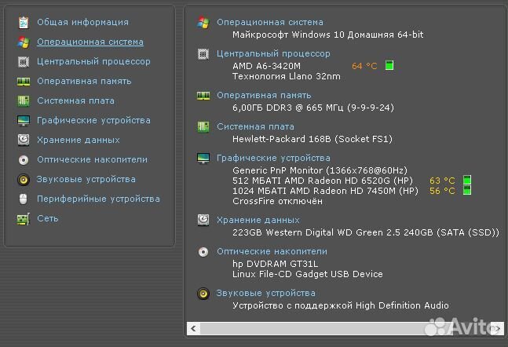508x347 pixels.
Task: Click the sidebar hard drive storage icon
Action: 24,140
